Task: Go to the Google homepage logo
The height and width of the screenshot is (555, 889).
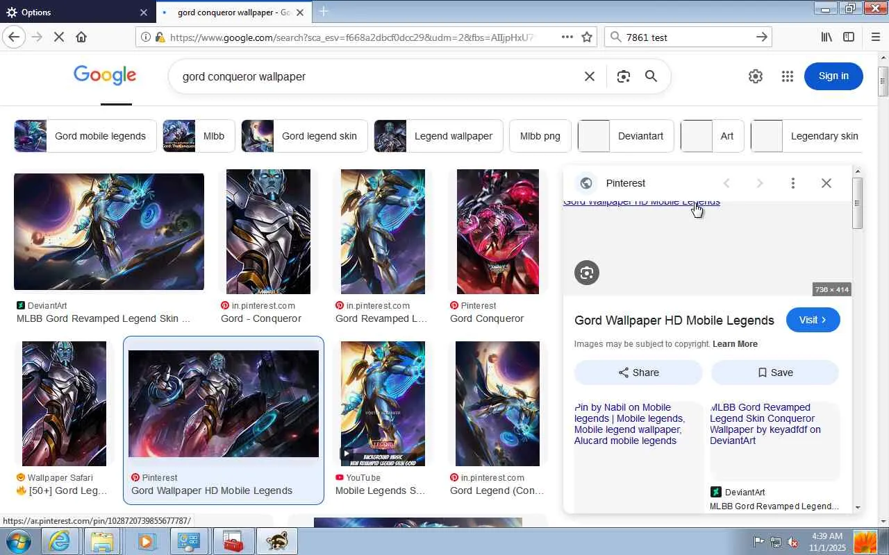Action: pos(105,76)
